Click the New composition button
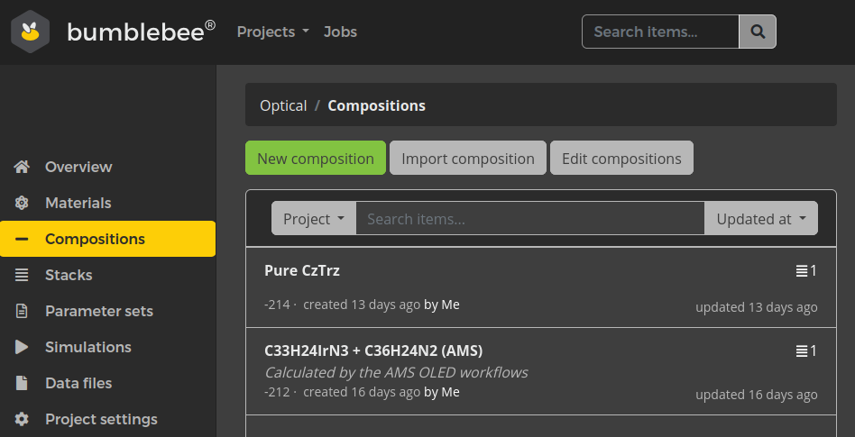855x437 pixels. pyautogui.click(x=315, y=159)
